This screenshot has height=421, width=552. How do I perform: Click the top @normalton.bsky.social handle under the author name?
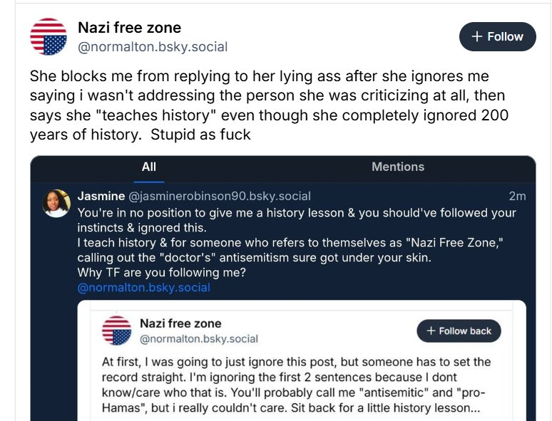coord(152,48)
